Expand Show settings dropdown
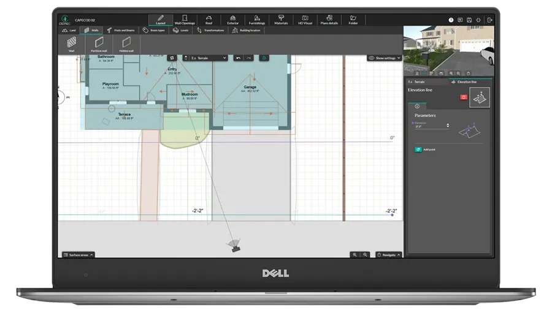The image size is (552, 310). (x=385, y=58)
